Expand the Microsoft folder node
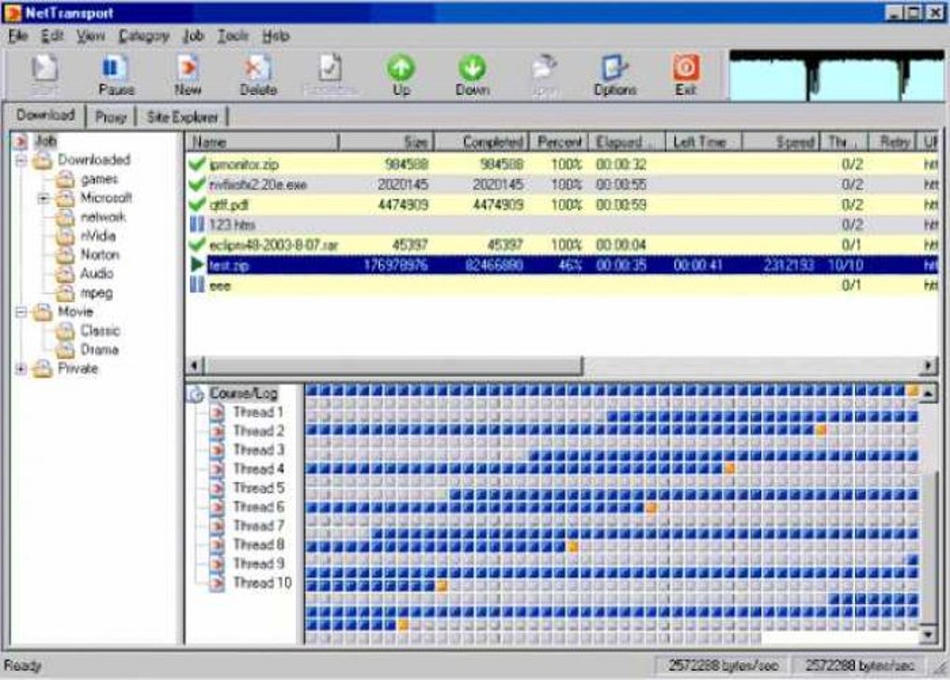 [44, 198]
